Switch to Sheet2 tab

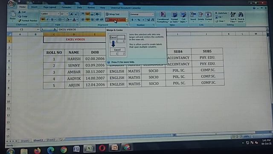(38, 140)
